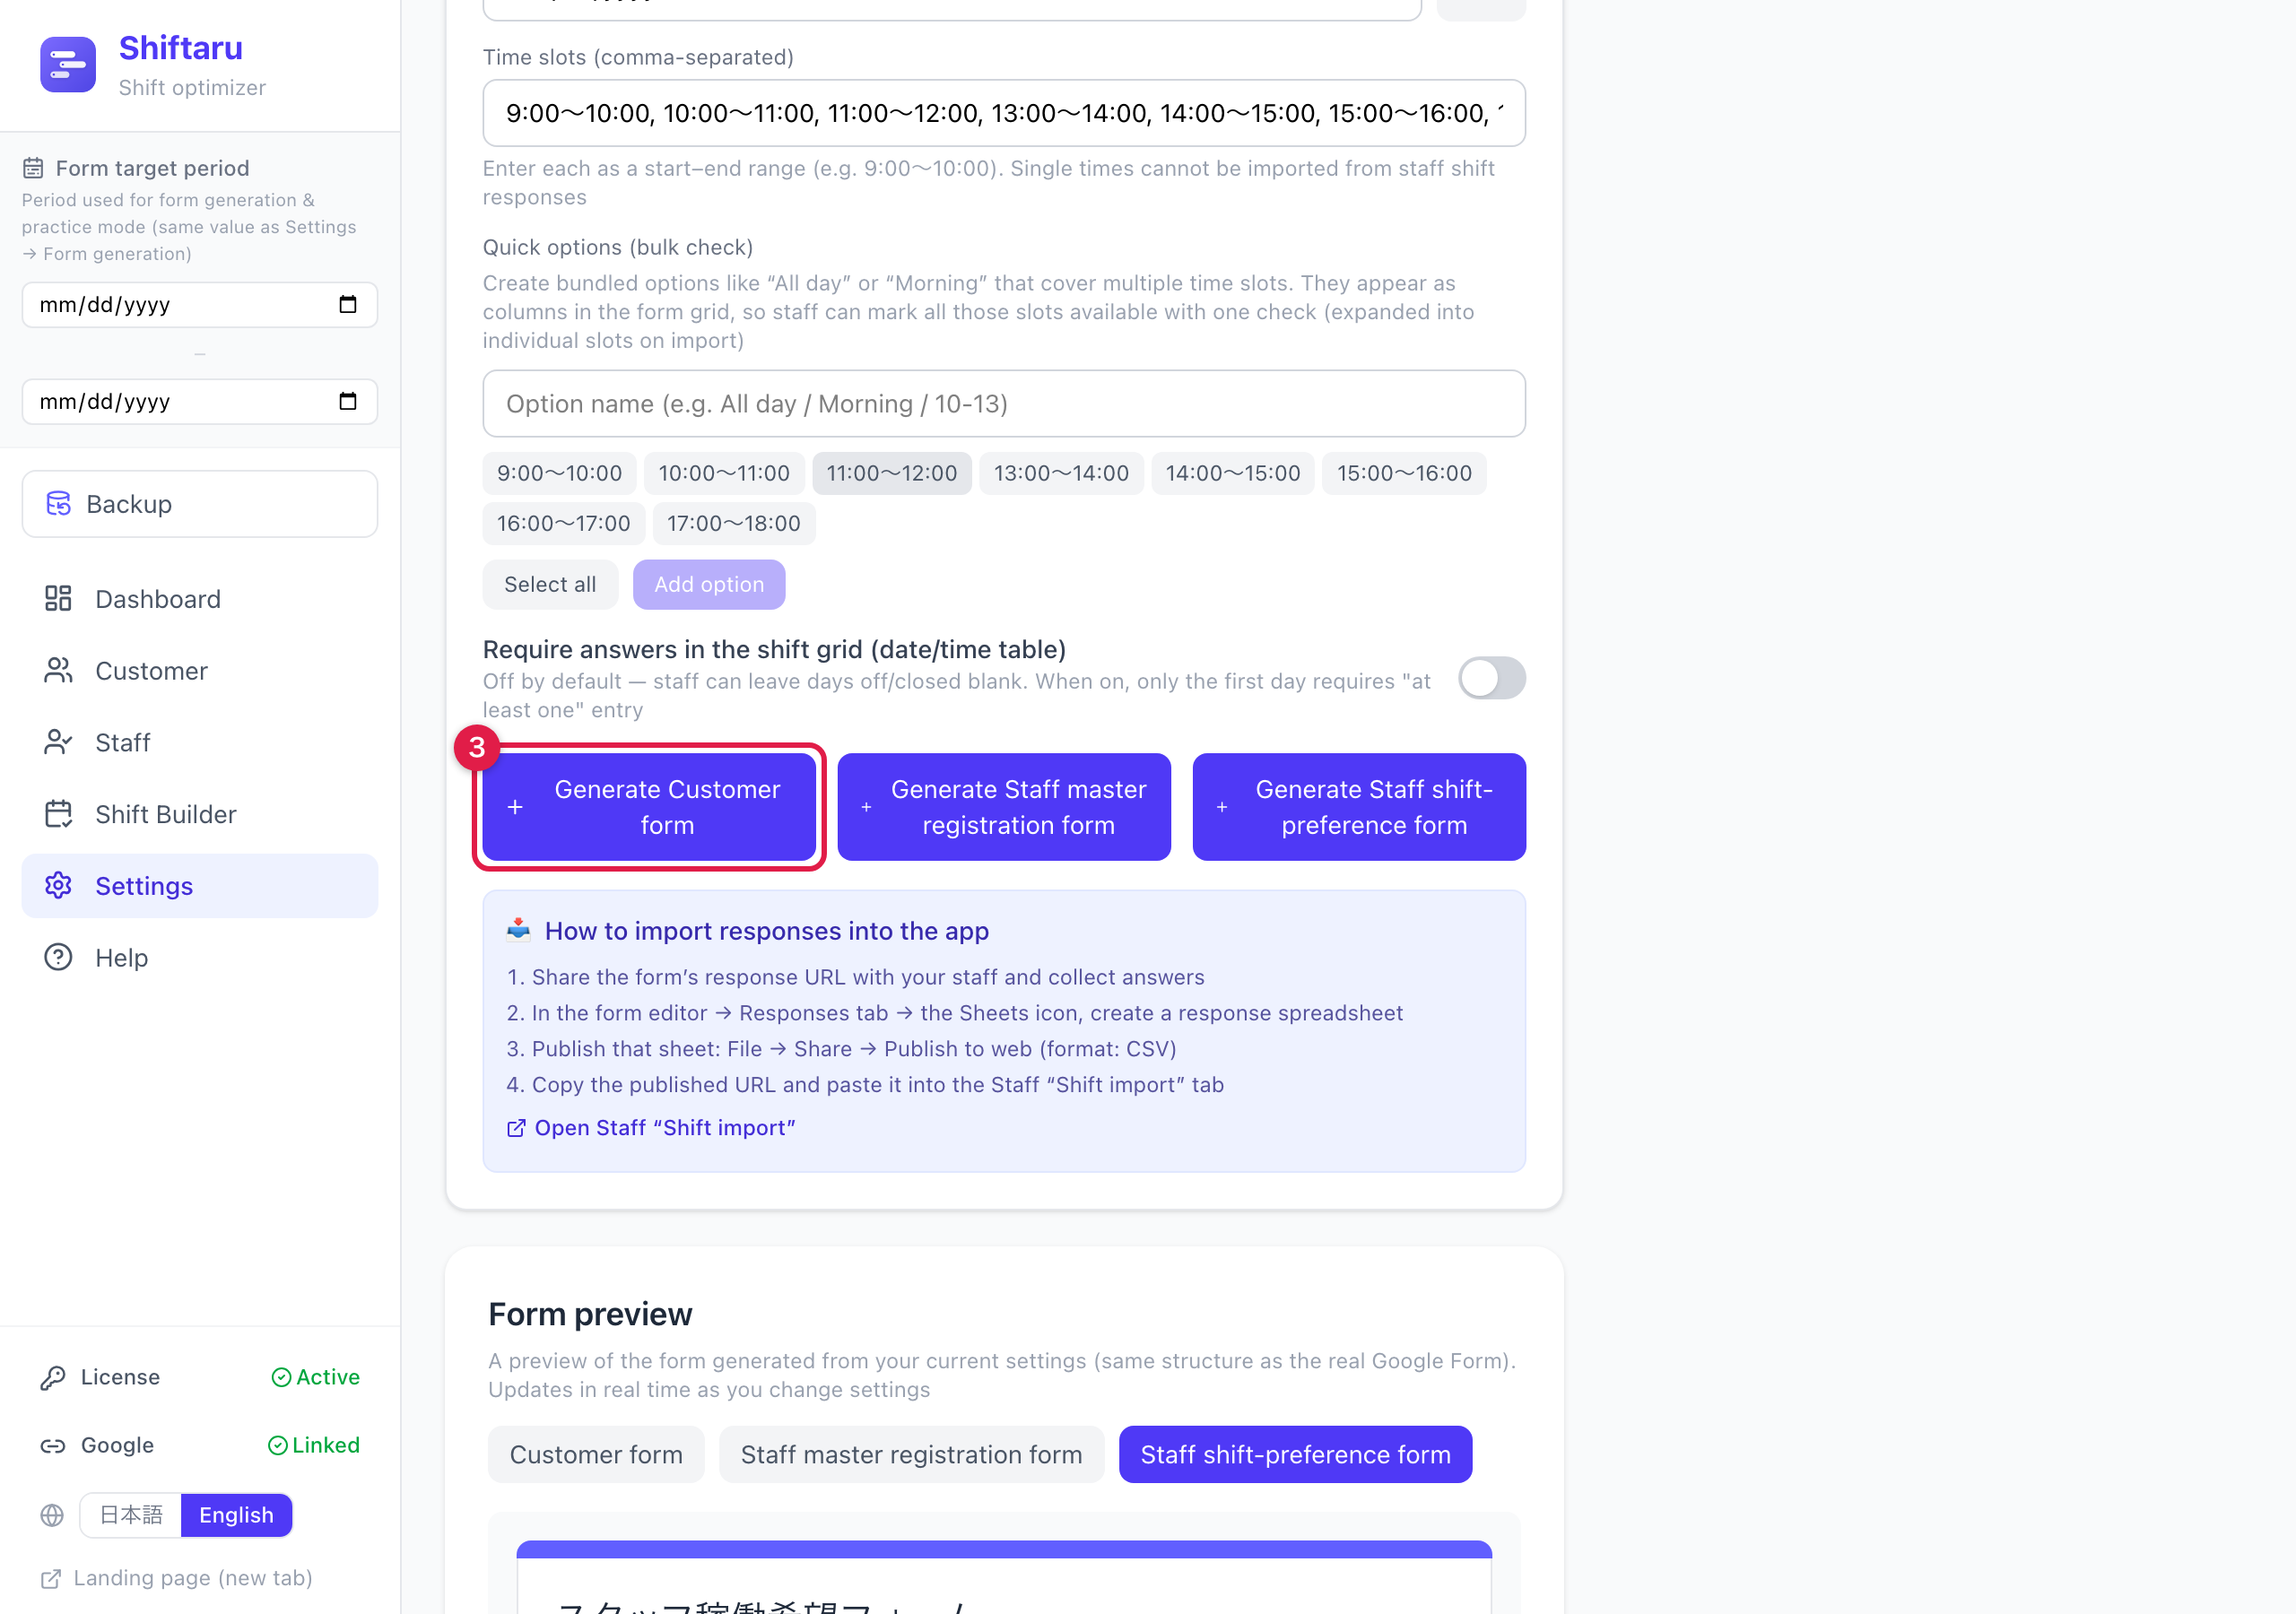The image size is (2296, 1614).
Task: Click the Customer people icon
Action: coord(58,671)
